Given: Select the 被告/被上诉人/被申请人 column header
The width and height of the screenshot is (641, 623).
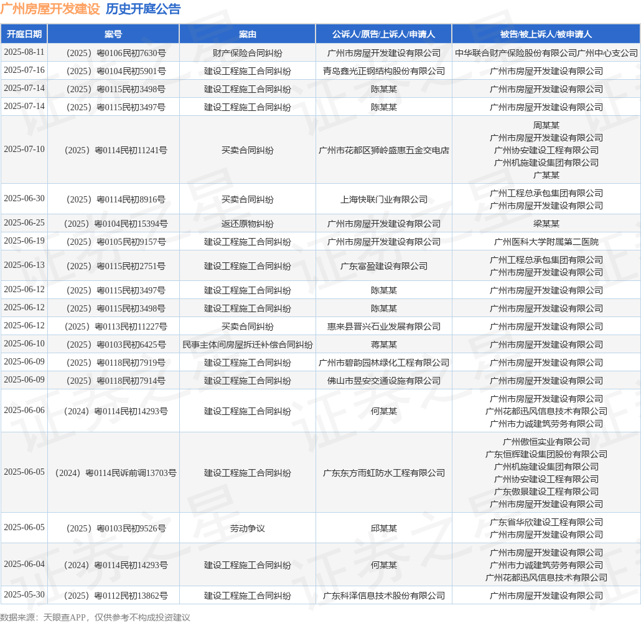Looking at the screenshot, I should coord(546,34).
